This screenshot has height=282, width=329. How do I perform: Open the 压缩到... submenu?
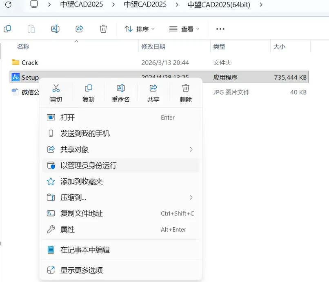click(x=121, y=198)
